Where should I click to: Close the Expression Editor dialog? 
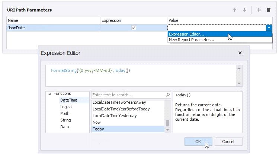(240, 53)
